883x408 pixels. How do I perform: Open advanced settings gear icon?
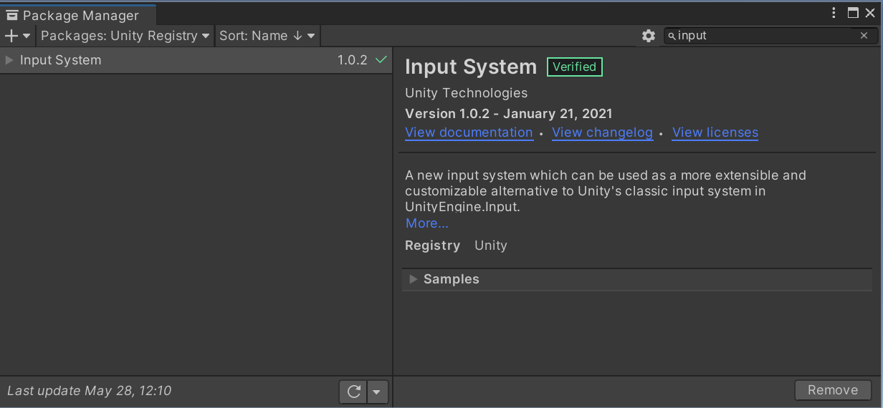tap(649, 36)
